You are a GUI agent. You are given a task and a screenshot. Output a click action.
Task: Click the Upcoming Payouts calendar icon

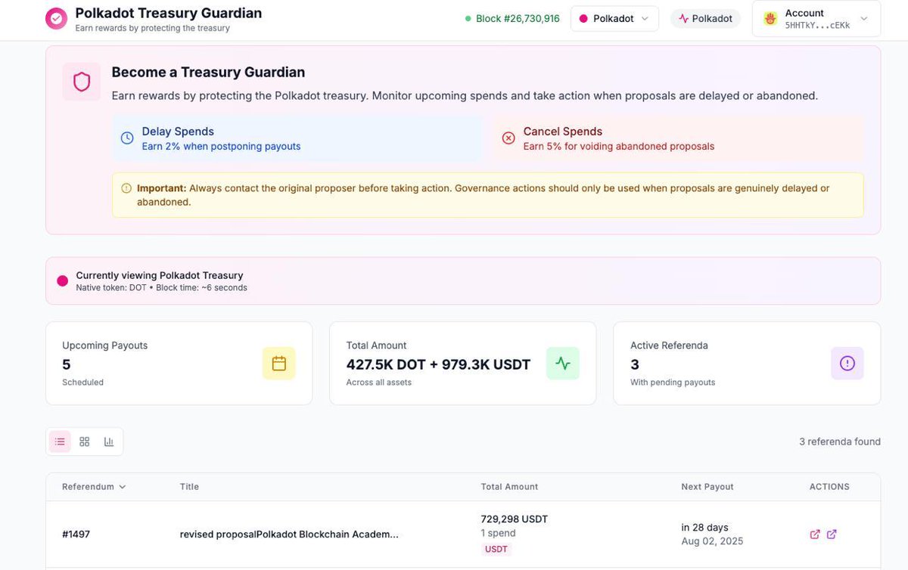tap(279, 364)
